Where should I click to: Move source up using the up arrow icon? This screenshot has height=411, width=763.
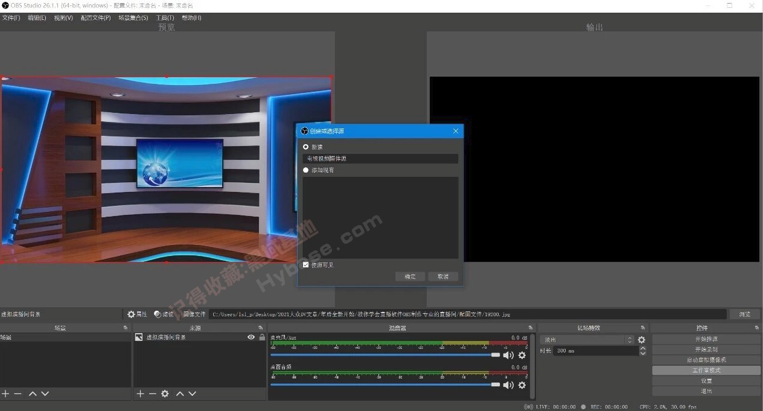point(179,393)
